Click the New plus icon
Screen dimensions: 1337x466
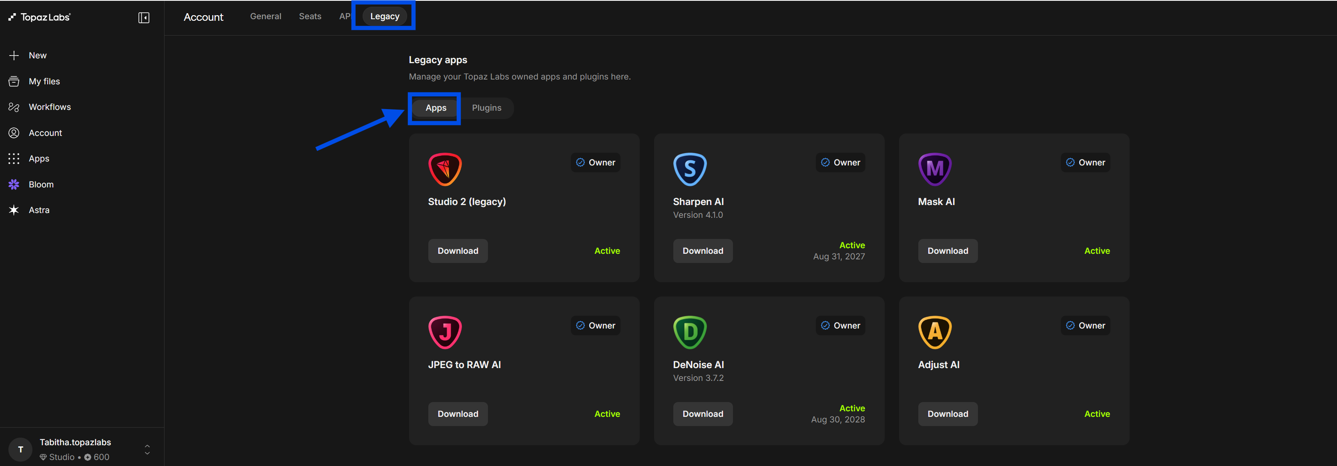[14, 56]
